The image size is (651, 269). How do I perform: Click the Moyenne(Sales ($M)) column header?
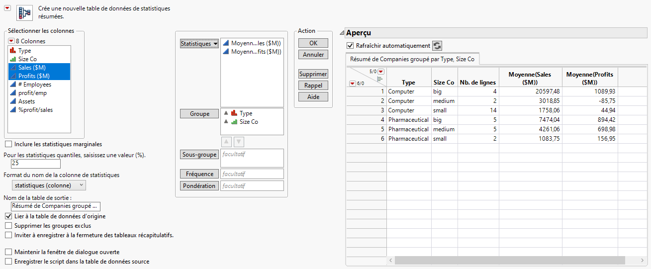pos(531,78)
